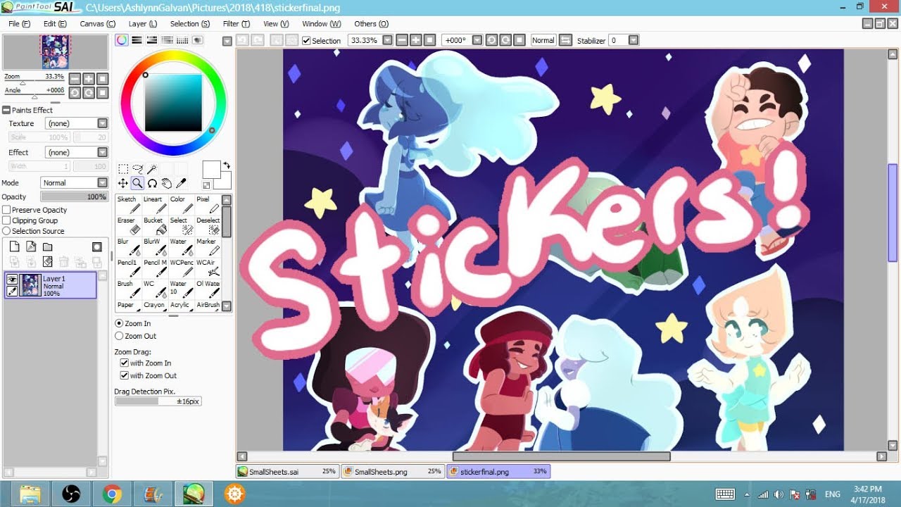Choose the Deselect brush tool
The width and height of the screenshot is (901, 507).
tap(208, 225)
